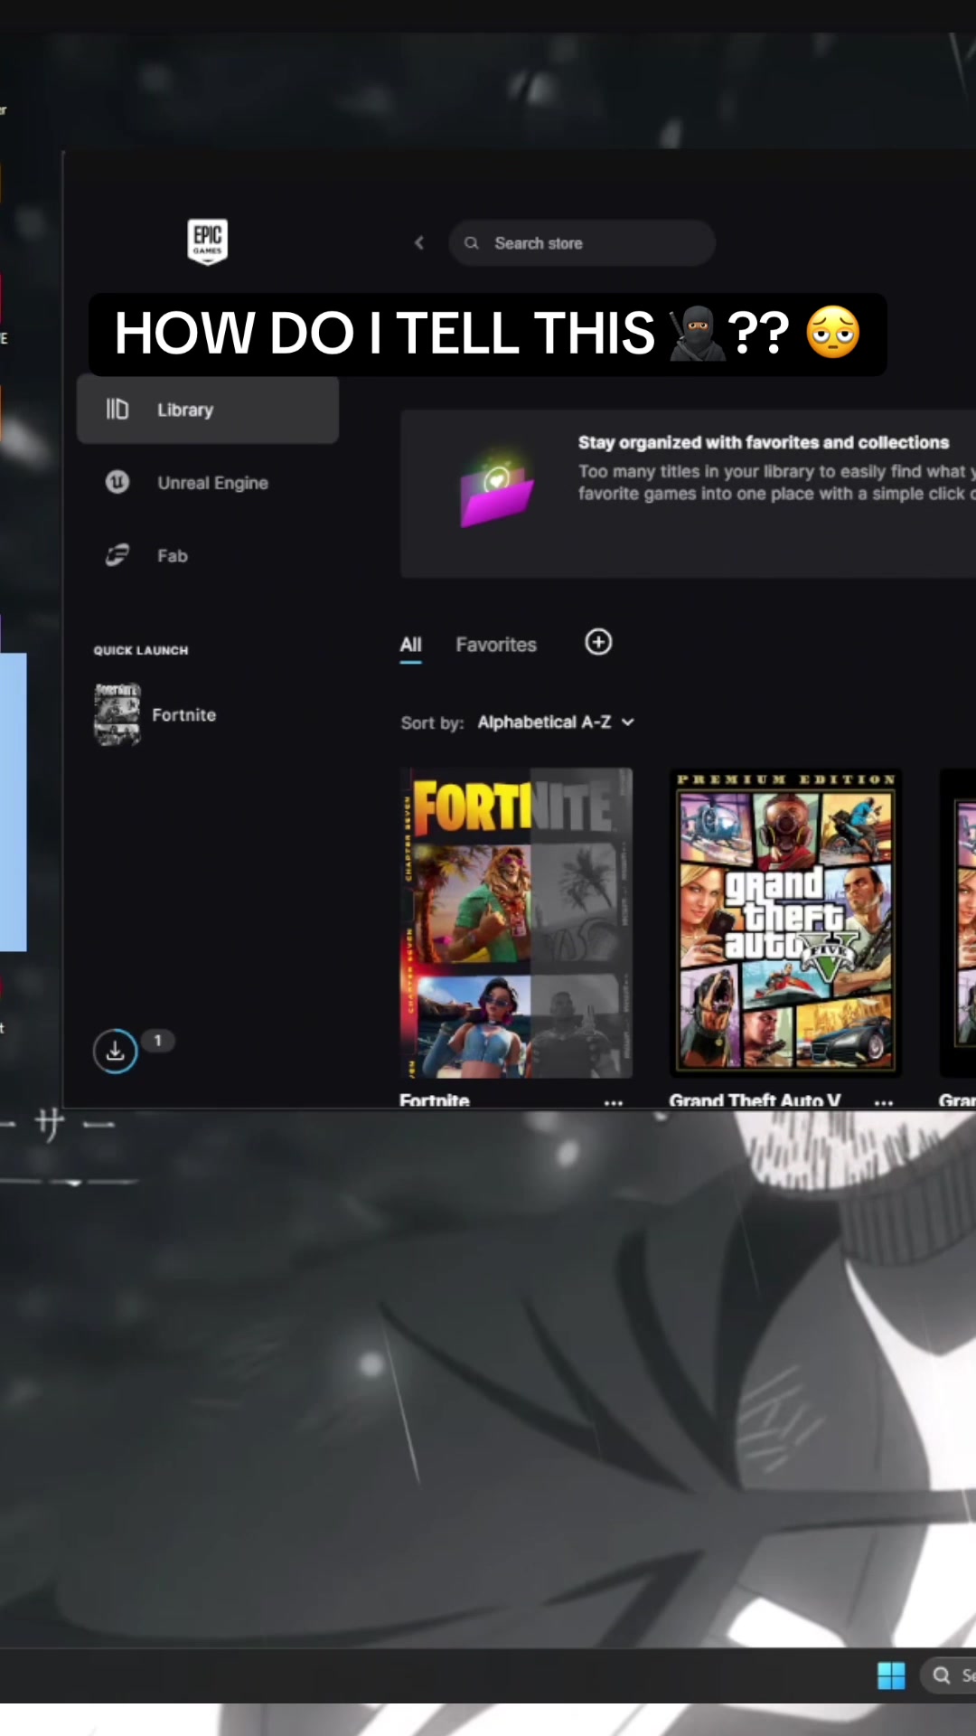The image size is (976, 1736).
Task: Click the favorites folder illustration in banner
Action: [x=496, y=487]
